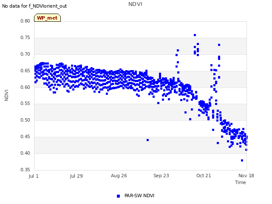The image size is (272, 204).
Task: Click the Sep 23 x-axis tick label
Action: click(x=161, y=176)
